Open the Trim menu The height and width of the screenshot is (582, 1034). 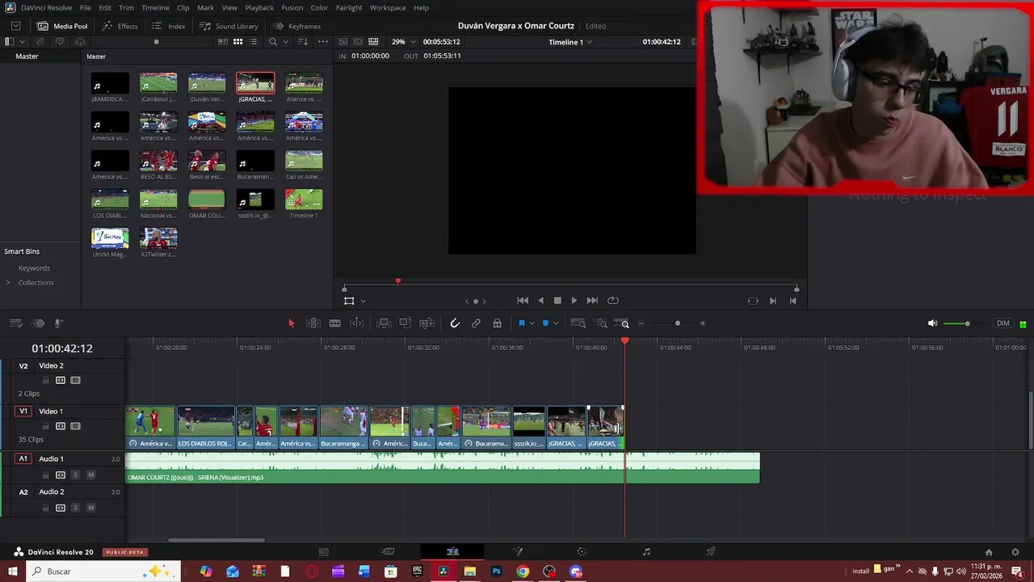(x=126, y=7)
